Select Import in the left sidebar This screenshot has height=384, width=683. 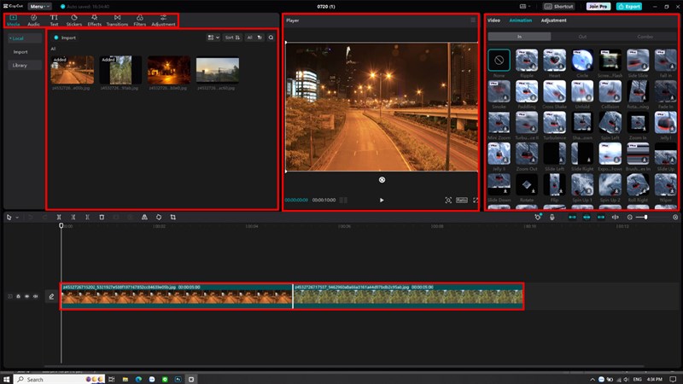tap(20, 52)
